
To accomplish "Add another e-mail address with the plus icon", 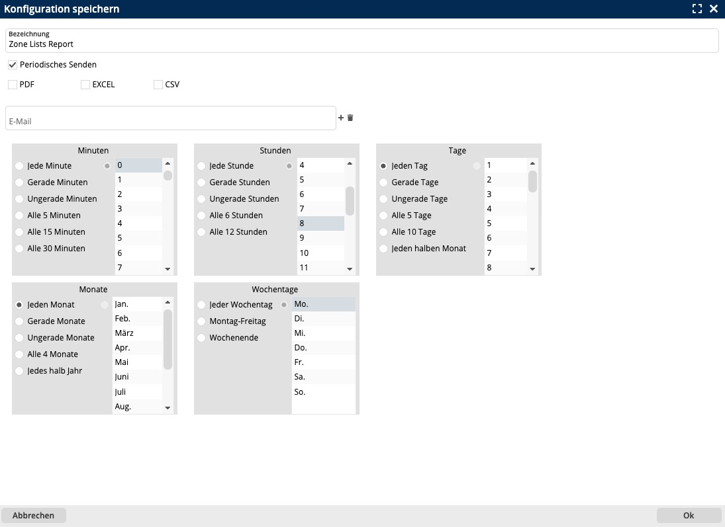I will 341,118.
